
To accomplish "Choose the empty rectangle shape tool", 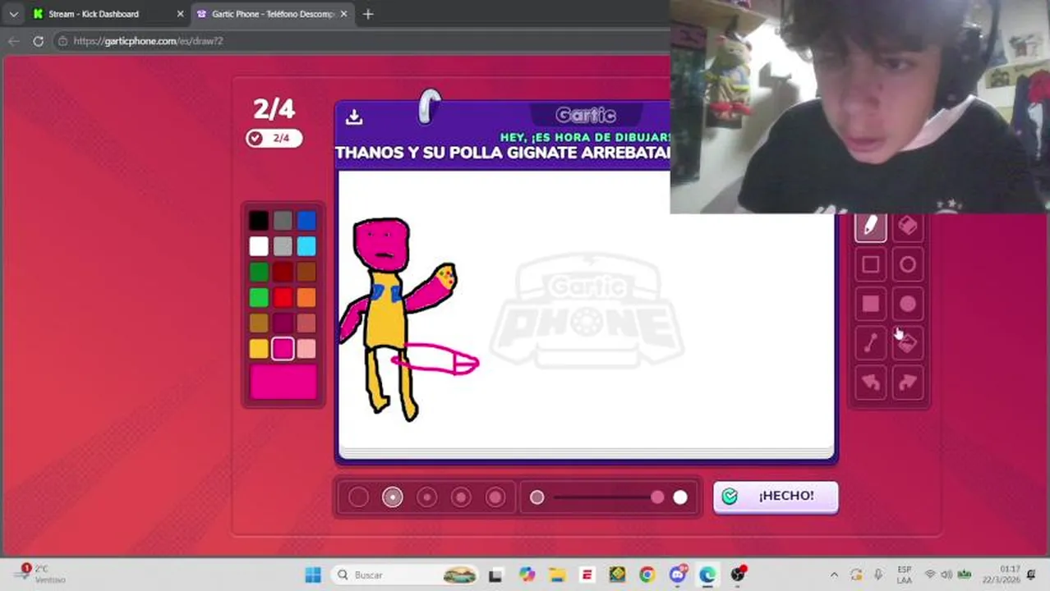I will 870,264.
